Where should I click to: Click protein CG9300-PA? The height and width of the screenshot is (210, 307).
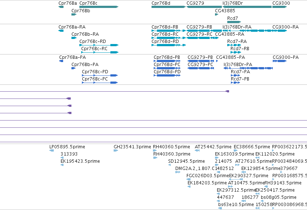click(280, 61)
